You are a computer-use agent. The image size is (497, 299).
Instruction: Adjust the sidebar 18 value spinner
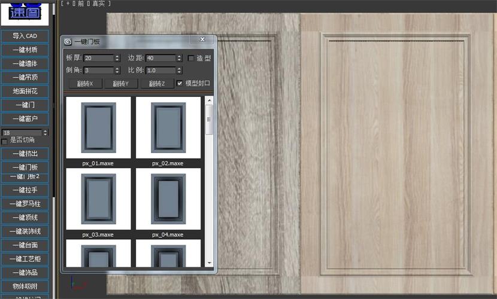pos(46,133)
